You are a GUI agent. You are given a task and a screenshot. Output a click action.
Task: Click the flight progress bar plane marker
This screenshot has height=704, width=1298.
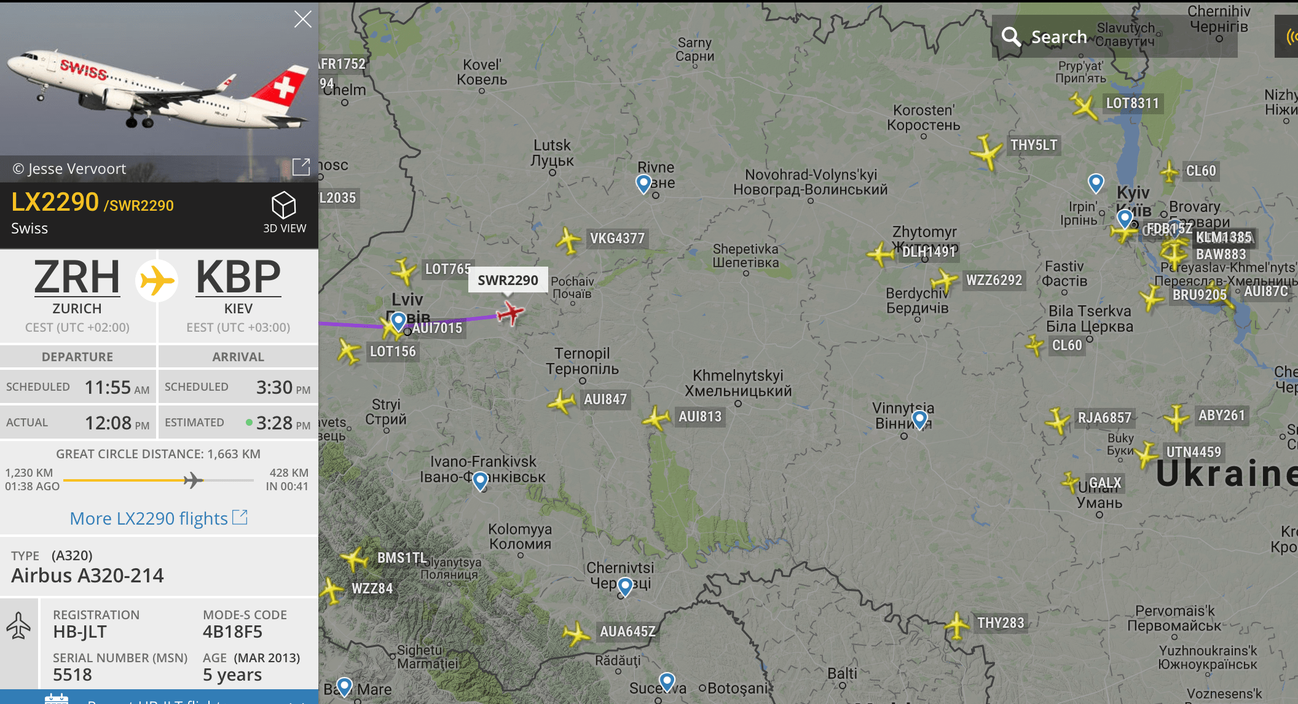pyautogui.click(x=193, y=480)
